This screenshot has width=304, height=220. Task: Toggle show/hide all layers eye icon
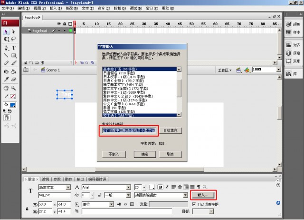[59, 24]
